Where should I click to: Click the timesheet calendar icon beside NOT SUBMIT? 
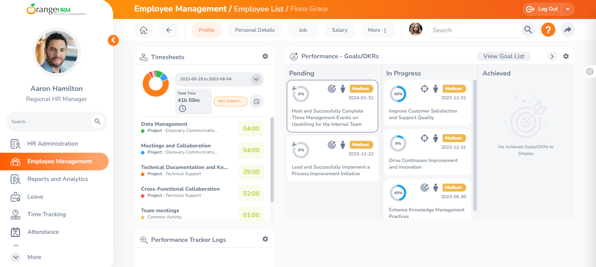[257, 101]
